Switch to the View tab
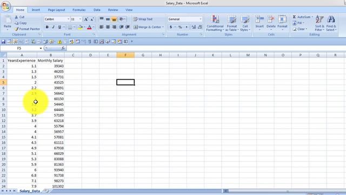 pos(129,10)
